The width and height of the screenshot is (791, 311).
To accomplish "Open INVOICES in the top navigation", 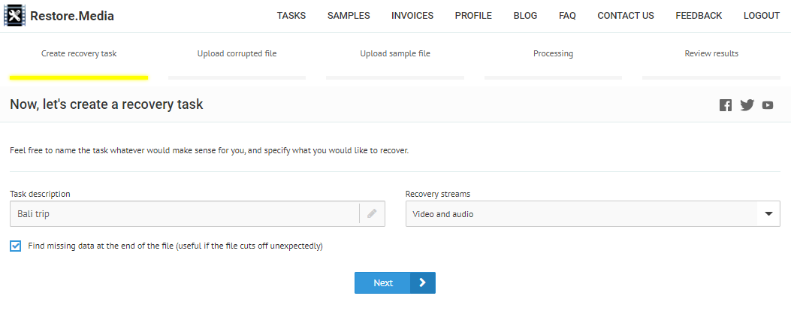I will click(412, 16).
